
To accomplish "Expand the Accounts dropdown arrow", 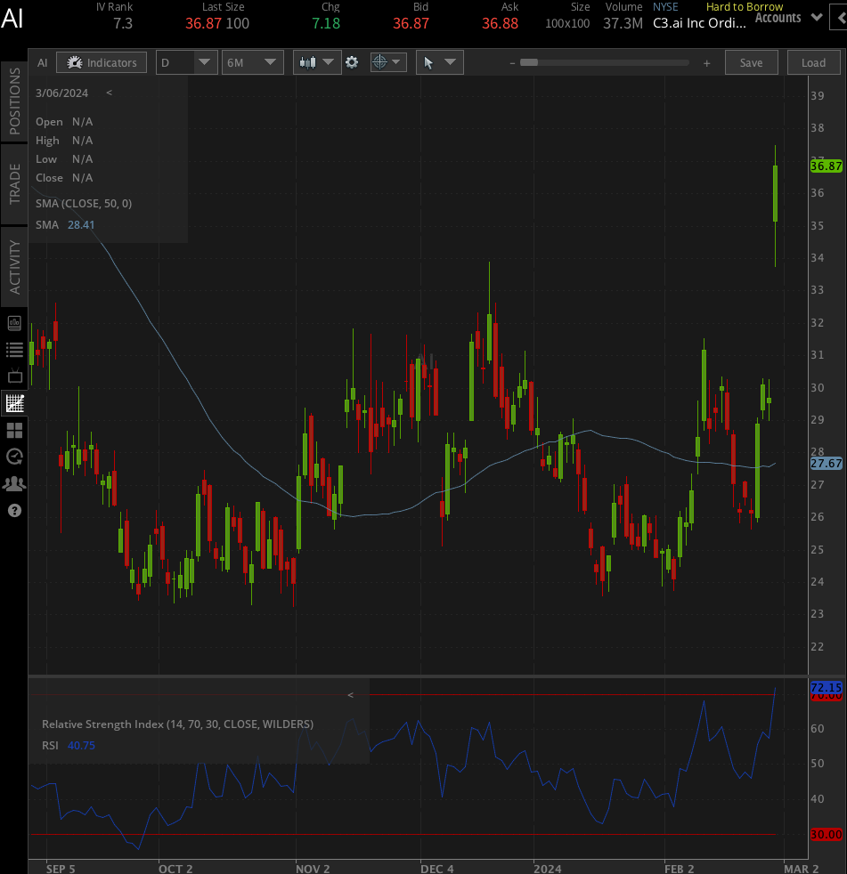I will coord(817,17).
